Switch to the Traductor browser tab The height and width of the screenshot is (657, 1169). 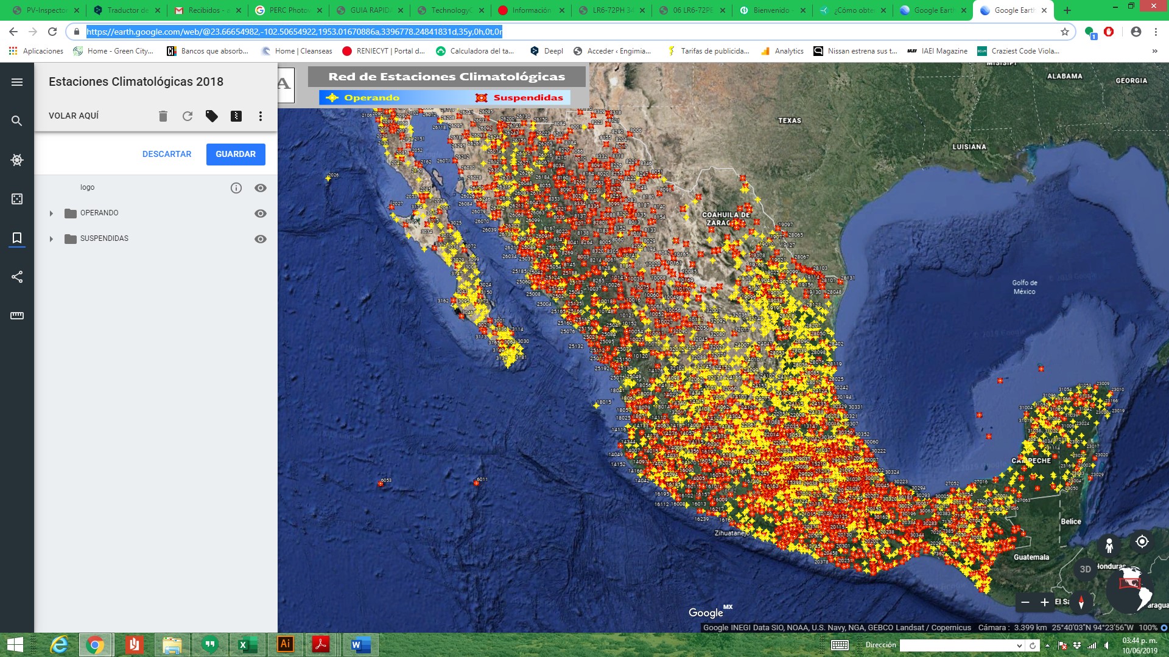coord(127,10)
